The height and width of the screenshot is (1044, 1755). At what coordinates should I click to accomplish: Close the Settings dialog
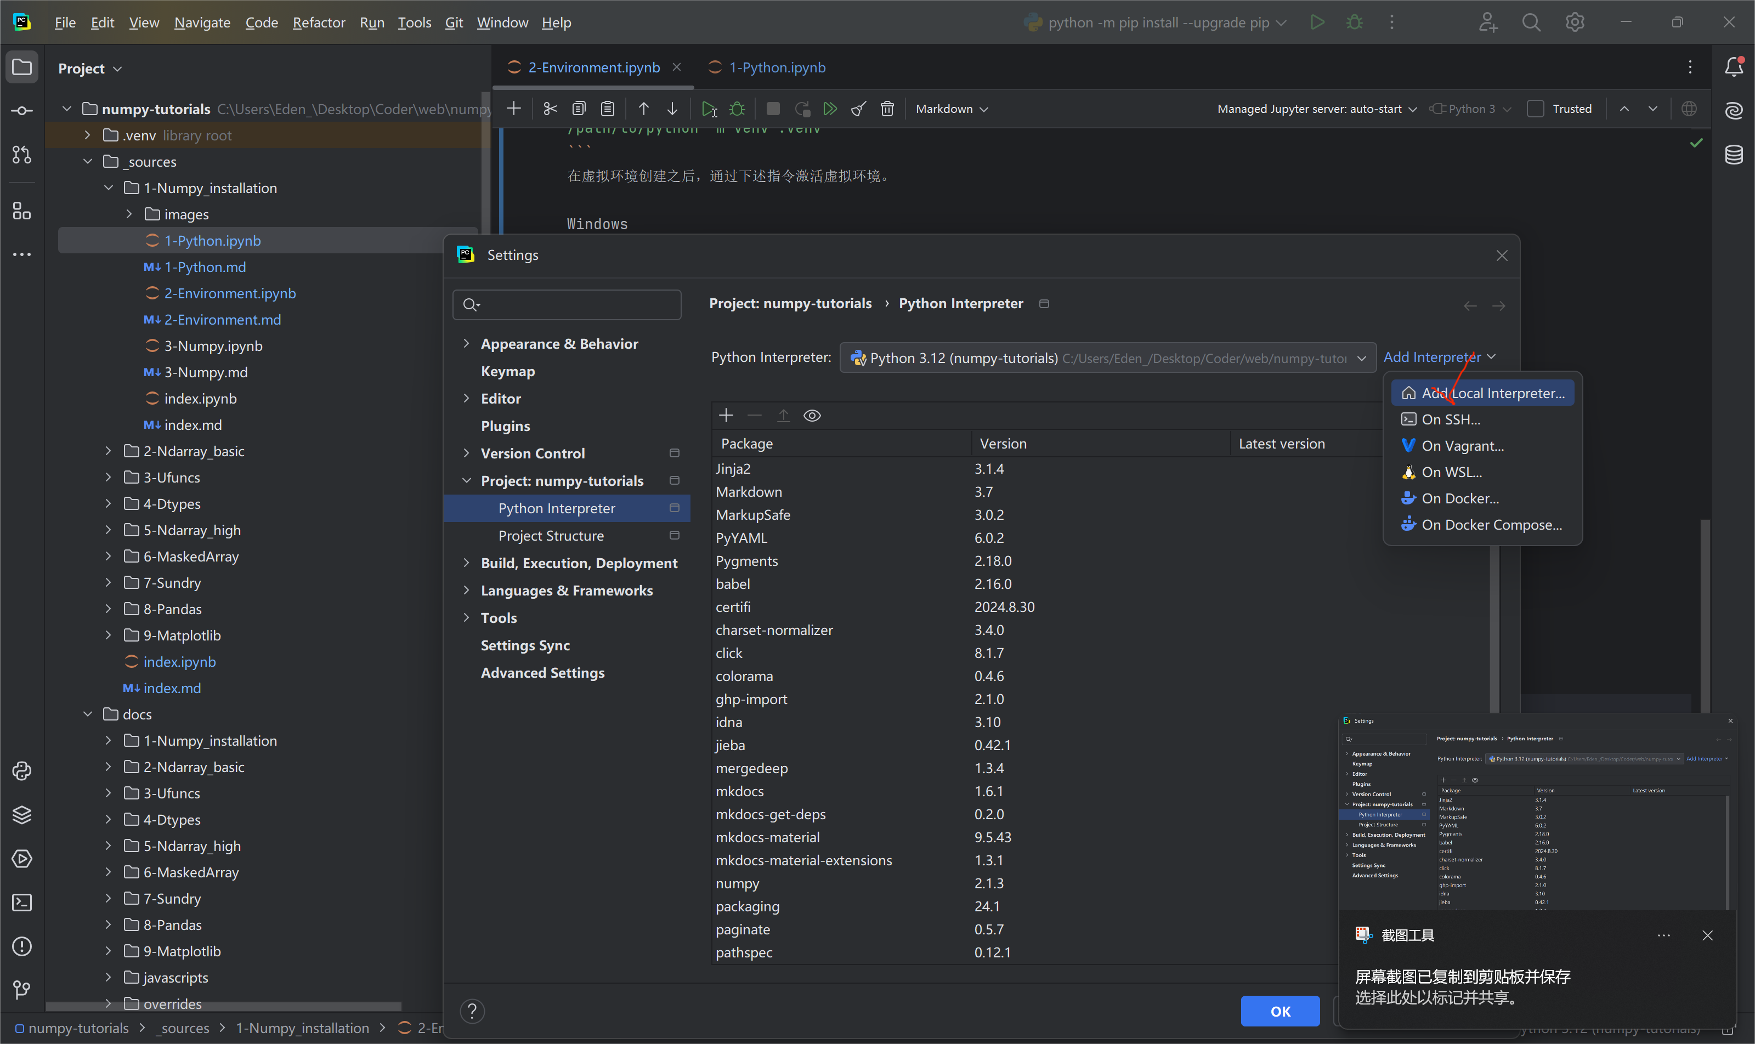tap(1502, 256)
